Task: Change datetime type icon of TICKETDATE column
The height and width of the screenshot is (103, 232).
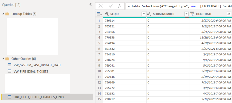Action: [x=192, y=14]
